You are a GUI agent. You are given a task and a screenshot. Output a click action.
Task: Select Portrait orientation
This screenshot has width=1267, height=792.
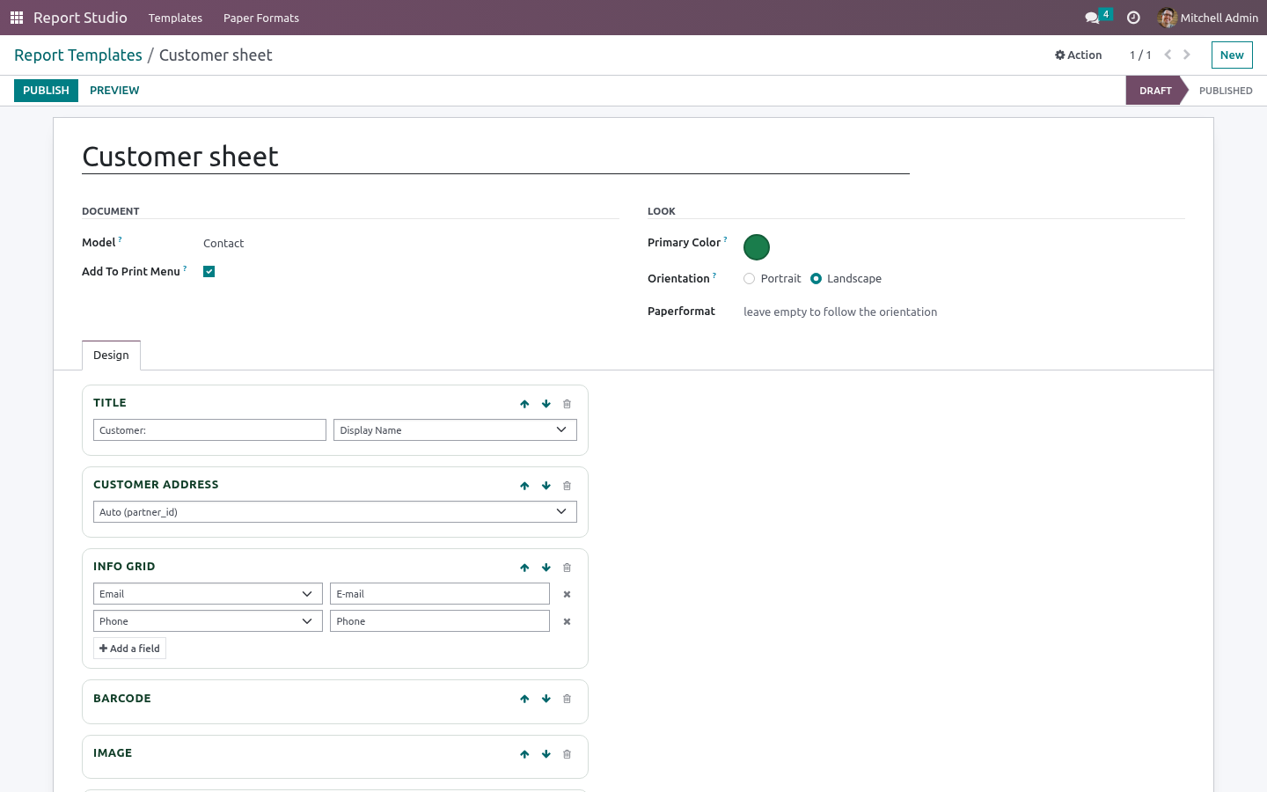tap(750, 279)
